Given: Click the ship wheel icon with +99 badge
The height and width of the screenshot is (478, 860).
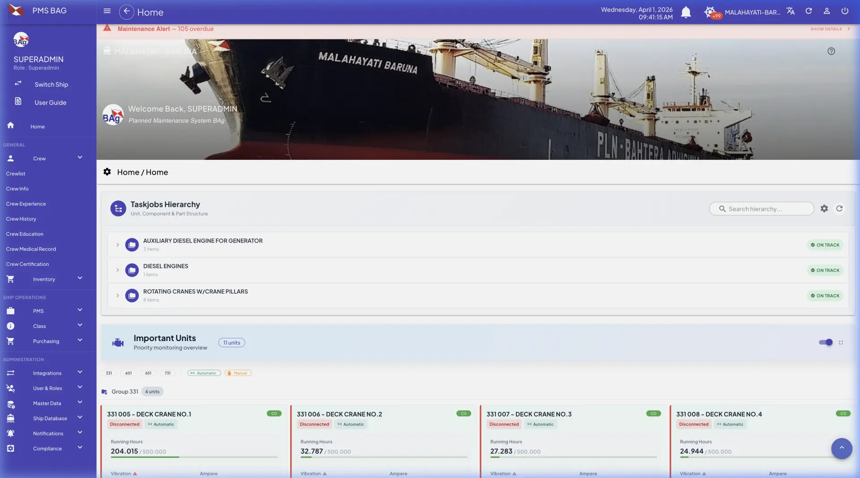Looking at the screenshot, I should (710, 12).
